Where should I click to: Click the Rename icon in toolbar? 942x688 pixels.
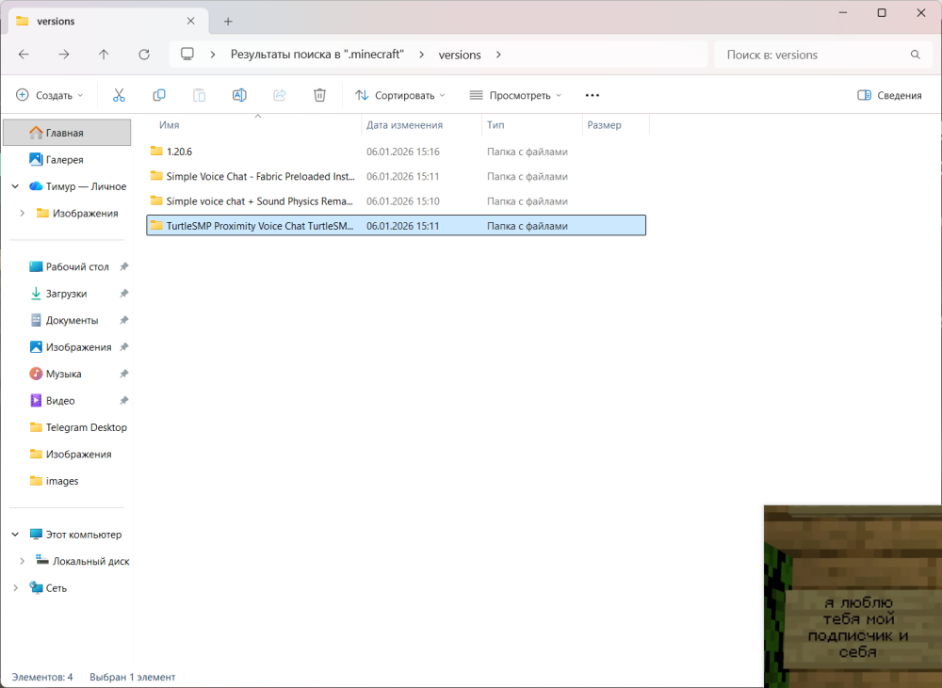[239, 95]
